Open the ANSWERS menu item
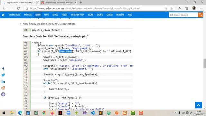Viewport: 206px width, 116px height. coord(28,15)
